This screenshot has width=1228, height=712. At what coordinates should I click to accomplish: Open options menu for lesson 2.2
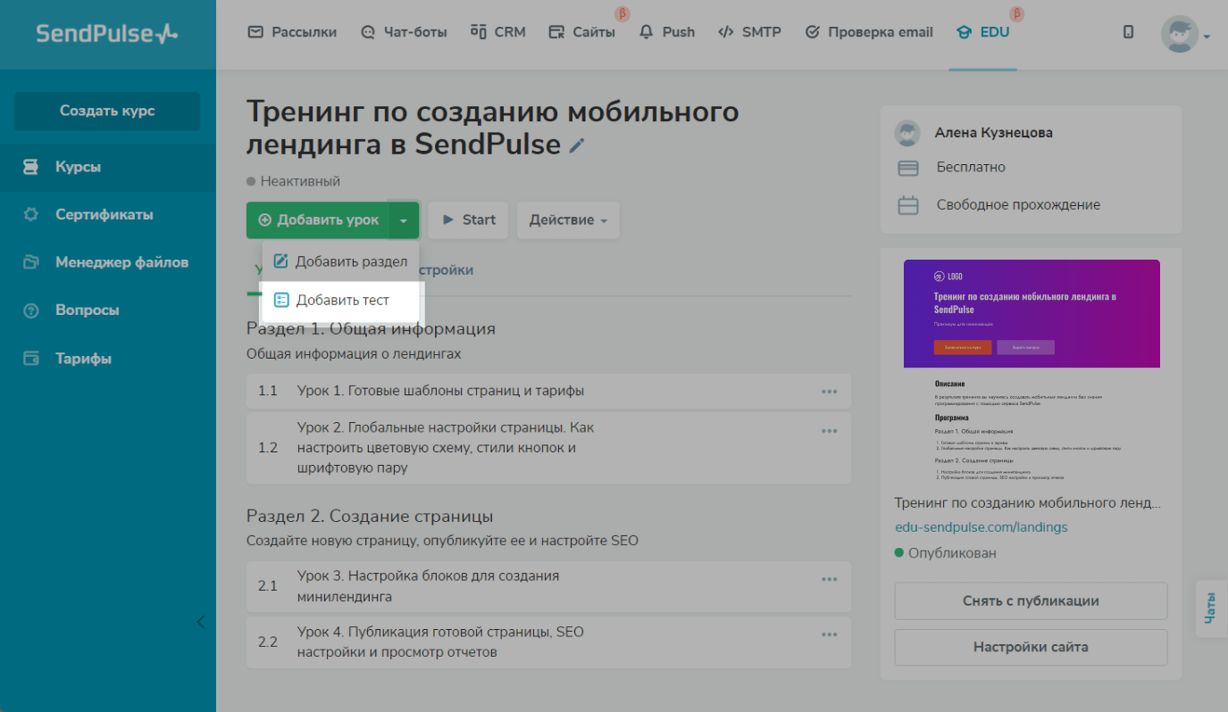pos(829,634)
